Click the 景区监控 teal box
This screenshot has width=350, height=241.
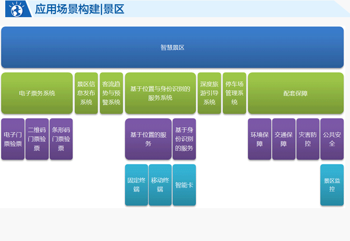pyautogui.click(x=332, y=185)
